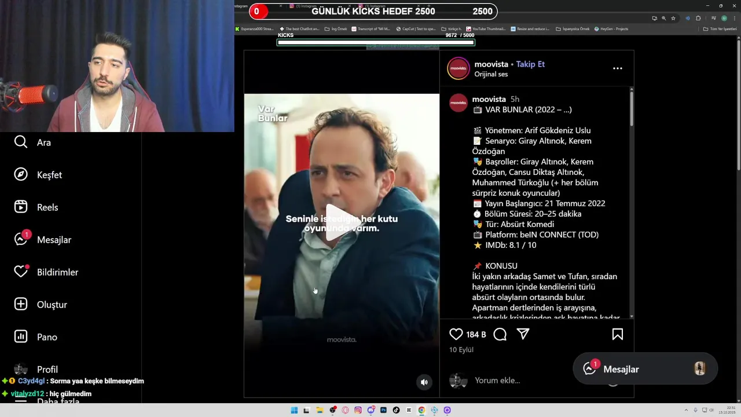Show hidden tray icons chevron
This screenshot has width=741, height=417.
click(x=686, y=410)
